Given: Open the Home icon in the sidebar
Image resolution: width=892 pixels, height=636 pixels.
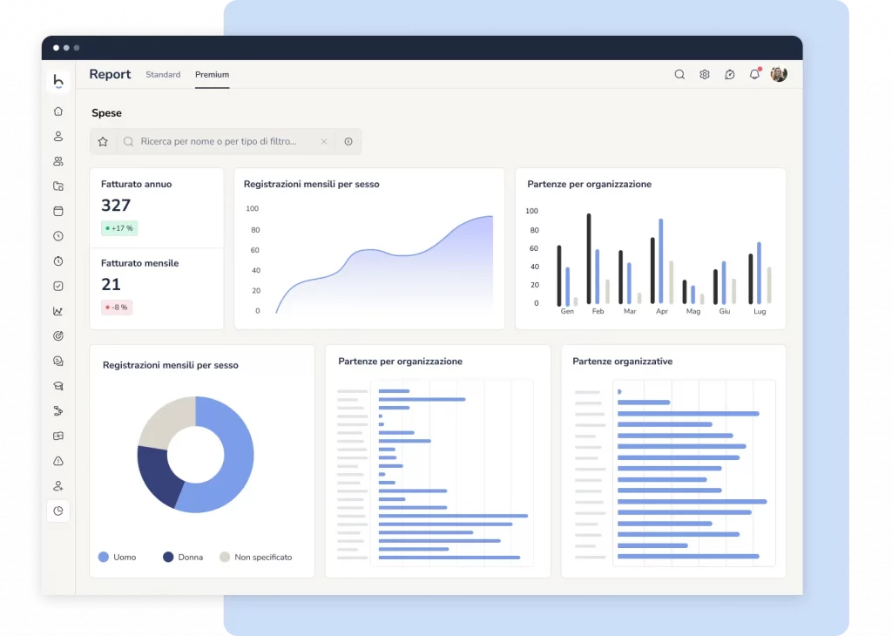Looking at the screenshot, I should 58,112.
